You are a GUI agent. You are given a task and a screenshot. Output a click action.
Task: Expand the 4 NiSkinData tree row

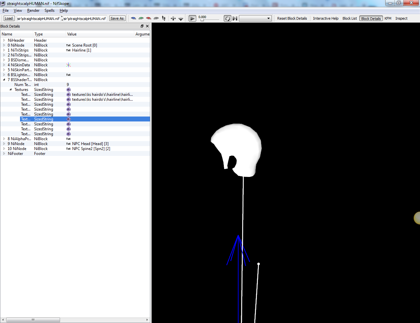(4, 65)
